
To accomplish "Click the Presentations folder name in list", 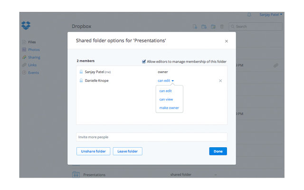I will pyautogui.click(x=95, y=175).
